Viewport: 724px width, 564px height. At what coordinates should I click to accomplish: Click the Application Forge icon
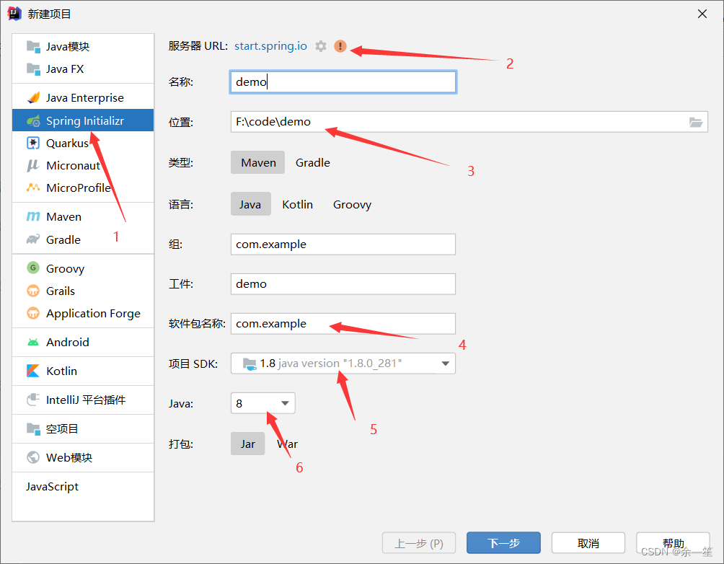coord(33,313)
